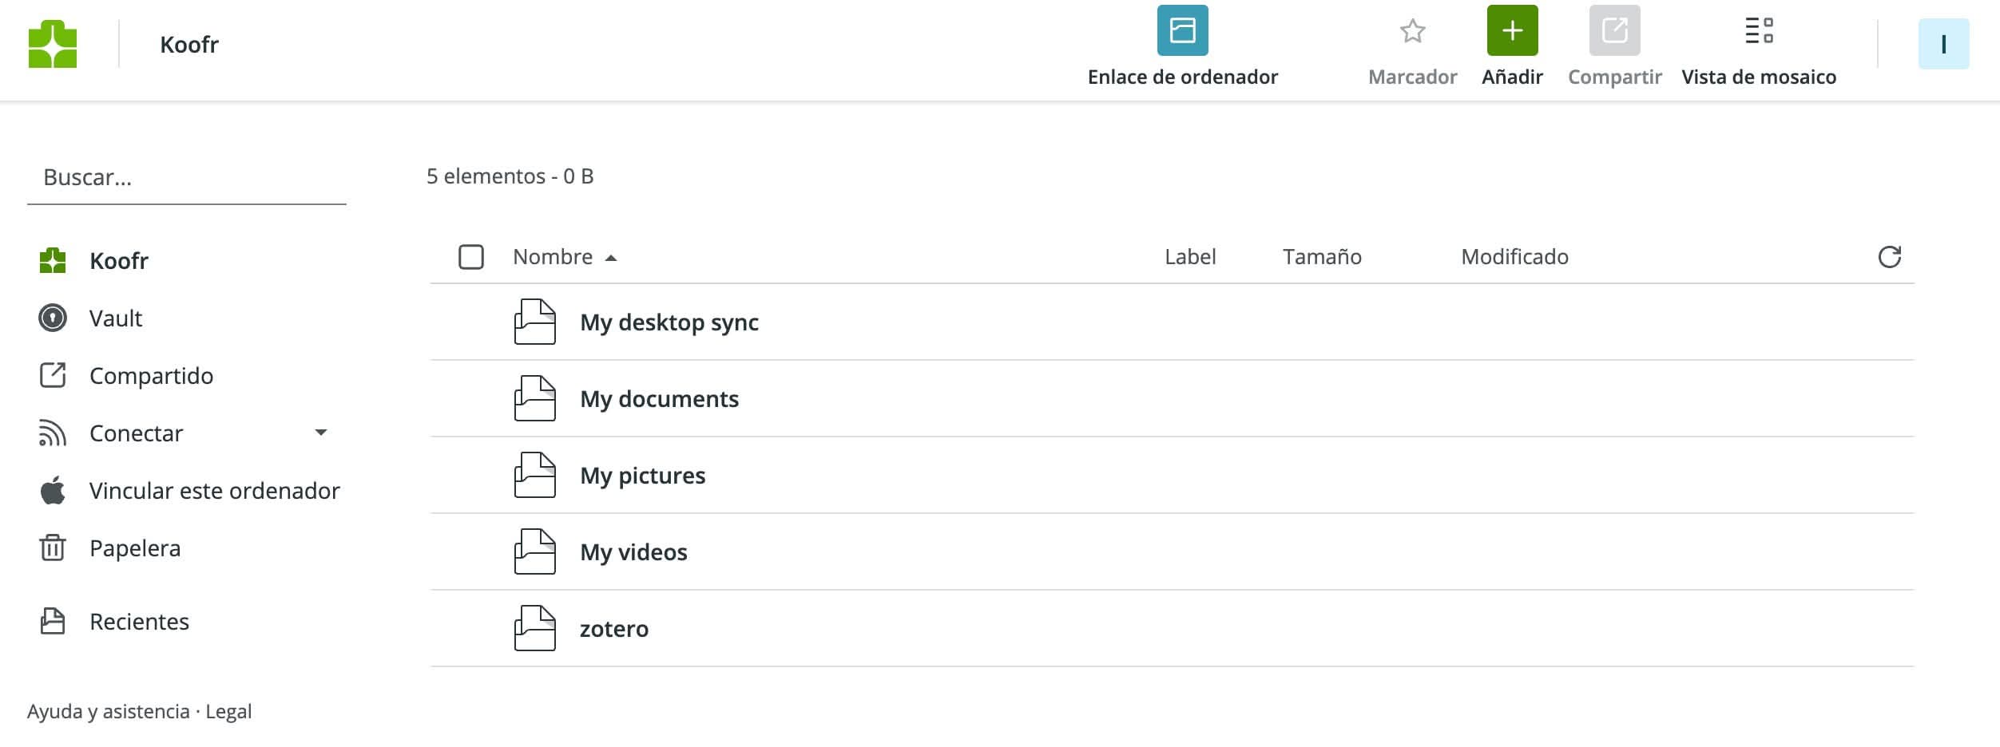
Task: Click the green Añadir plus button
Action: click(x=1512, y=31)
